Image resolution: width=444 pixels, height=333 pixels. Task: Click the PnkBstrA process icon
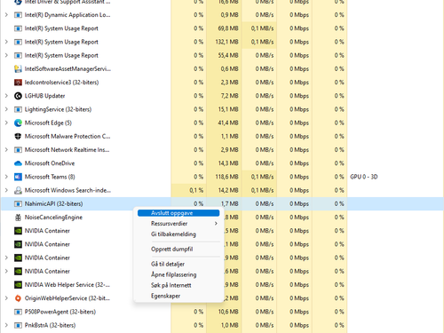point(18,325)
